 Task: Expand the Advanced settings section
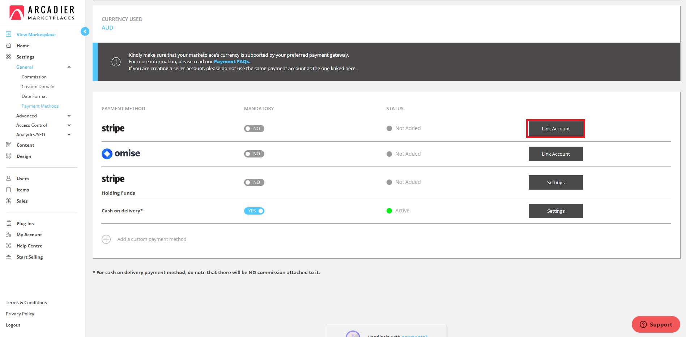[x=69, y=116]
